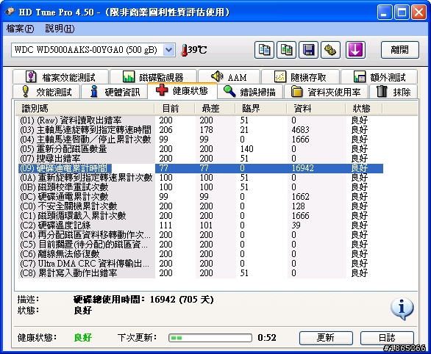Click the 資料 column header
Screen dimensions: 431x354
[316, 109]
